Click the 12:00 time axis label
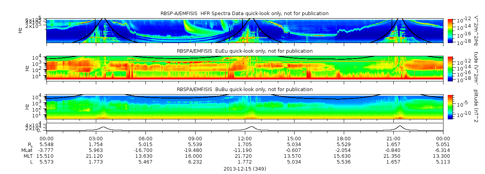 click(x=244, y=139)
